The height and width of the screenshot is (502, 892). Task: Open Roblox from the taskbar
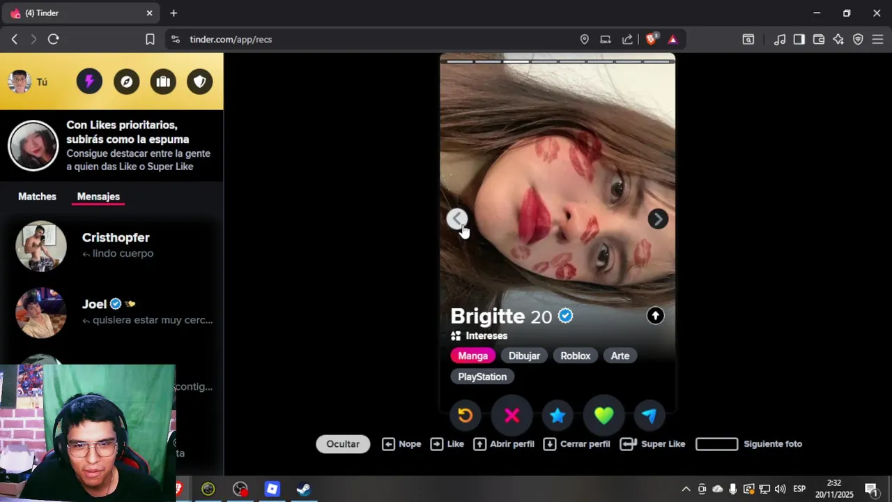[272, 489]
